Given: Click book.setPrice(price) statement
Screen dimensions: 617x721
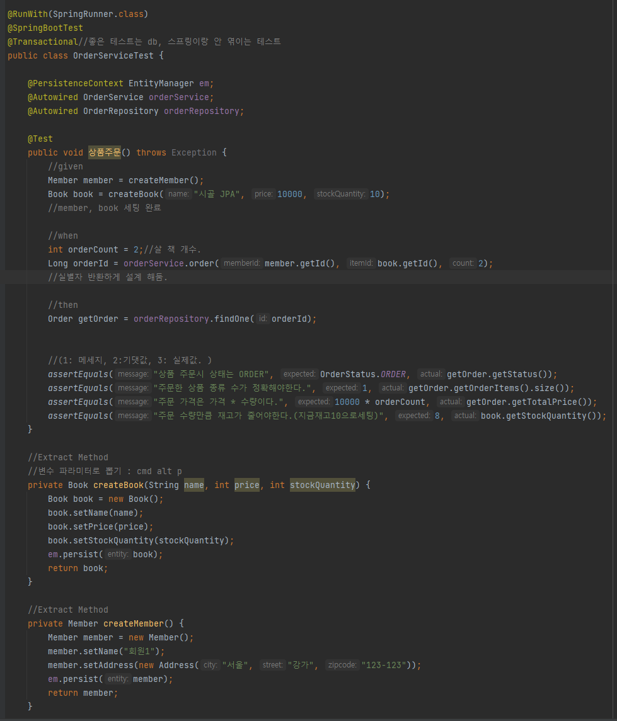Looking at the screenshot, I should coord(100,526).
